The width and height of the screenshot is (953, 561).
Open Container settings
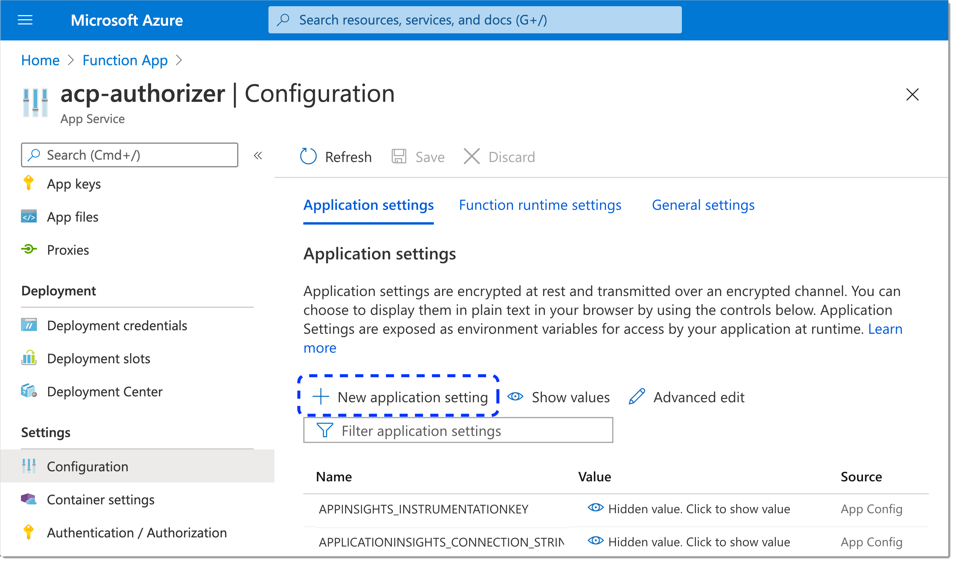pyautogui.click(x=101, y=500)
